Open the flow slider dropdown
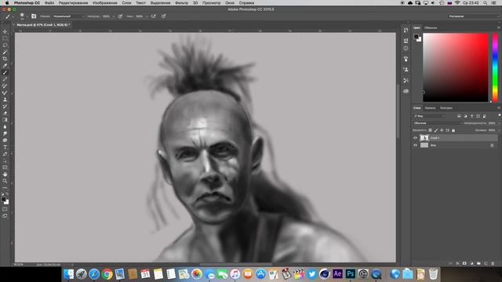Image resolution: width=502 pixels, height=282 pixels. pos(147,16)
